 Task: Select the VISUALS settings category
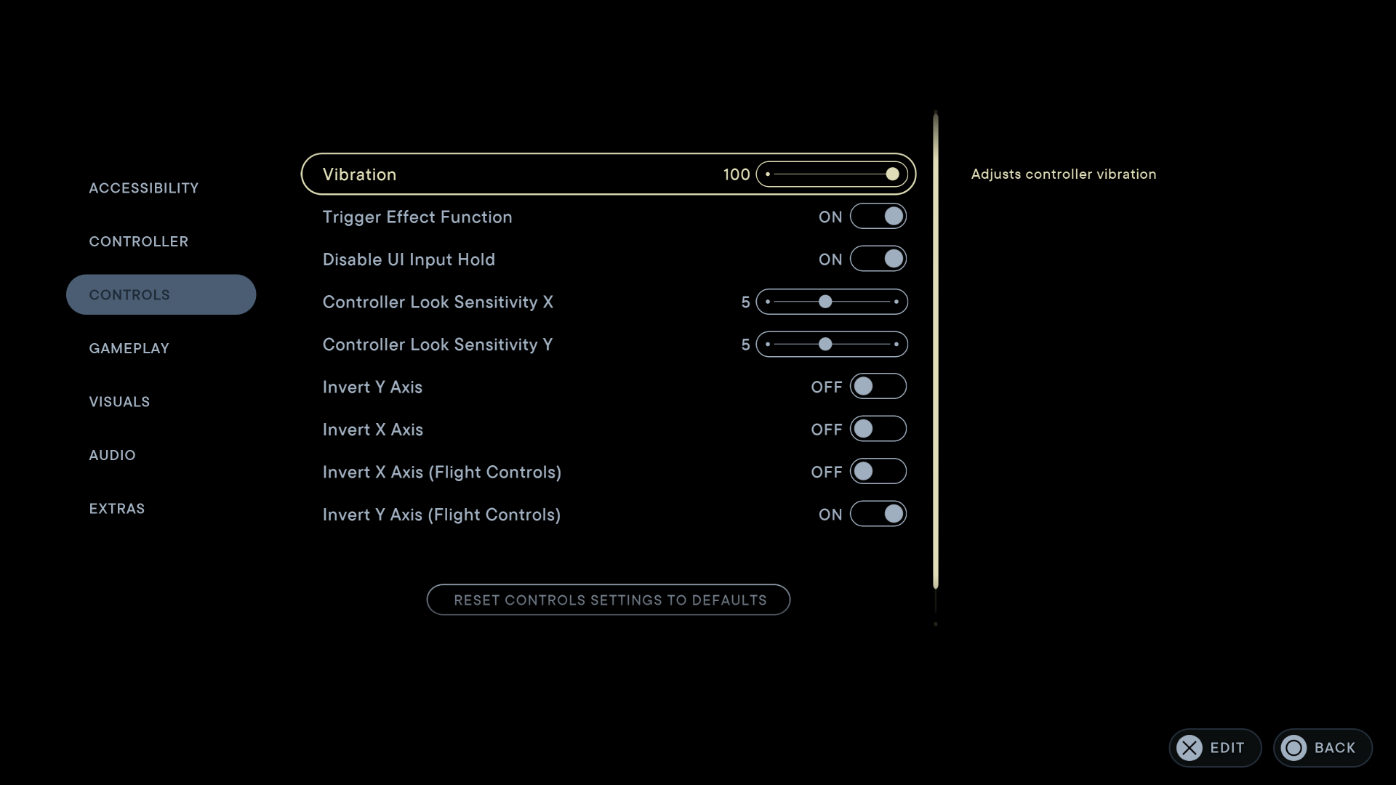119,400
